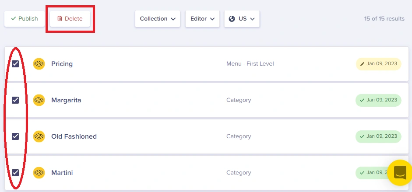
Task: Click the yellow chat widget icon
Action: (400, 173)
